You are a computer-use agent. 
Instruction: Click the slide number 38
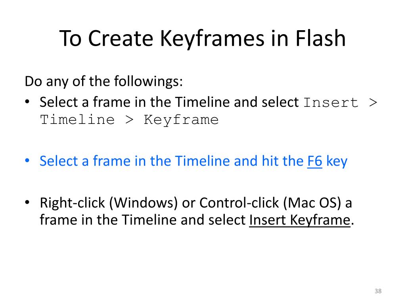(378, 292)
